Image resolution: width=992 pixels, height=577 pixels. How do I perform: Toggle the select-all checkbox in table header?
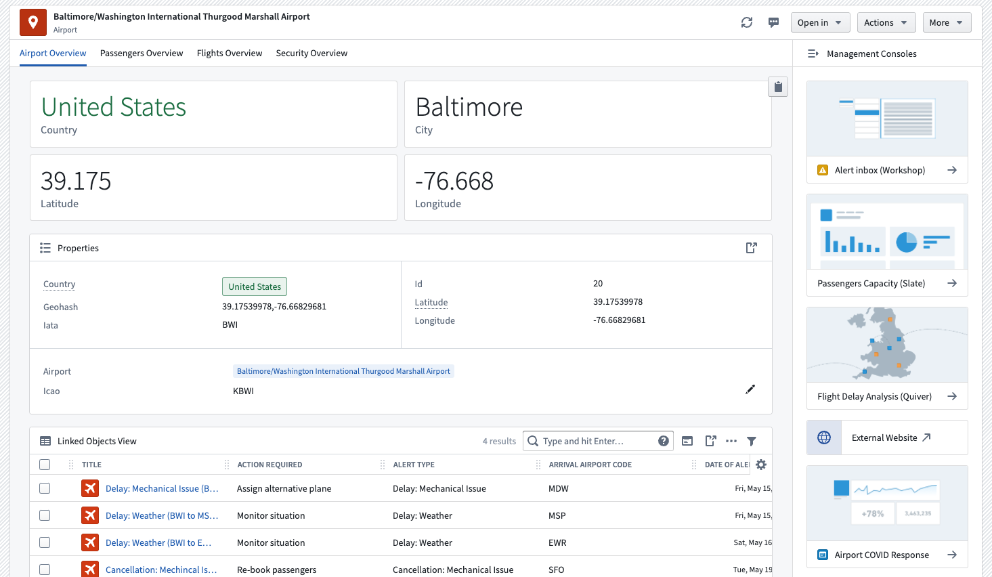coord(45,465)
